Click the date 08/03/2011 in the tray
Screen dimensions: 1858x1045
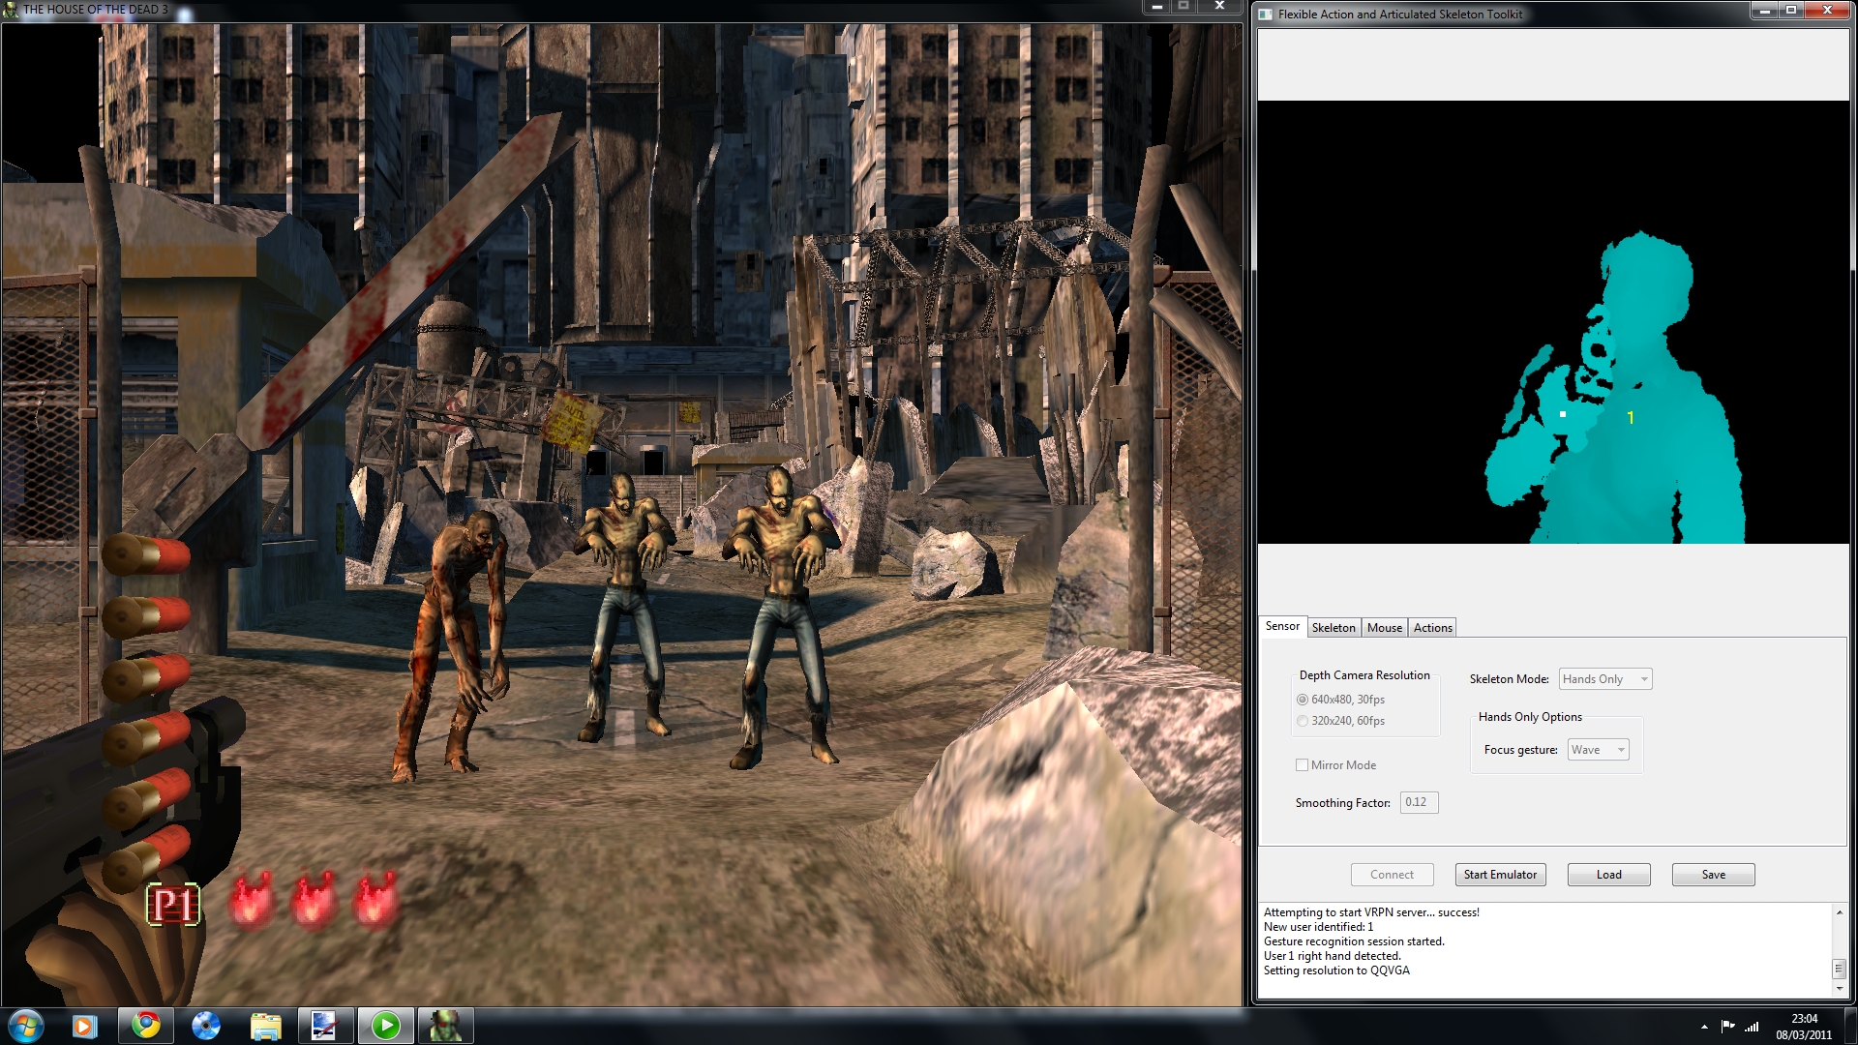click(1804, 1034)
